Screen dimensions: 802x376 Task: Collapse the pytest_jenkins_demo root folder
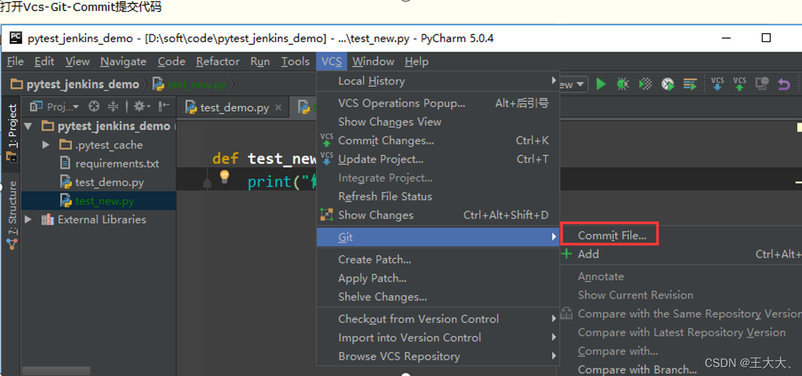point(28,126)
